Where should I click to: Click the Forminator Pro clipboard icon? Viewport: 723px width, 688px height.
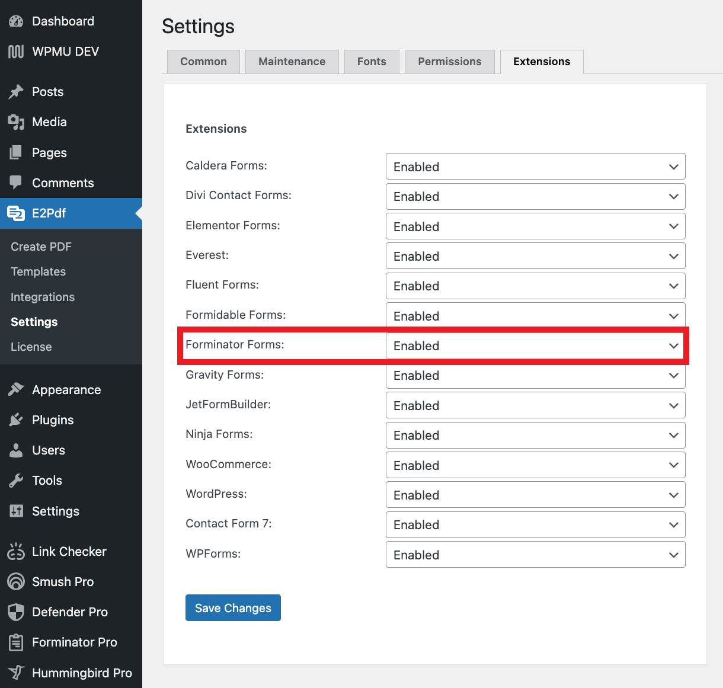pos(16,642)
